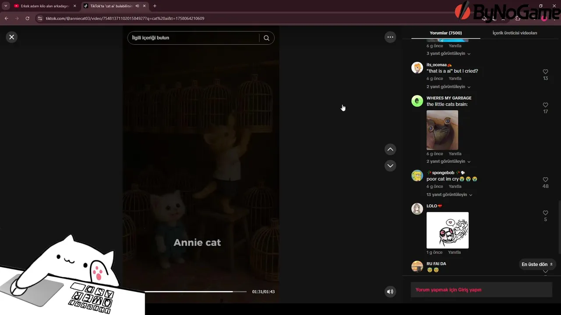561x315 pixels.
Task: Restore down the browser window
Action: pyautogui.click(x=540, y=6)
